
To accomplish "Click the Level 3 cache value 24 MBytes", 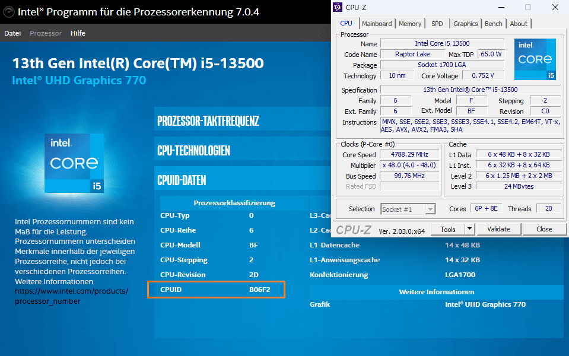I will pyautogui.click(x=519, y=186).
